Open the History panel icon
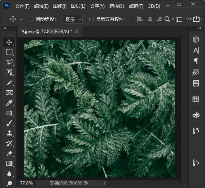This screenshot has width=205, height=188. pyautogui.click(x=196, y=131)
